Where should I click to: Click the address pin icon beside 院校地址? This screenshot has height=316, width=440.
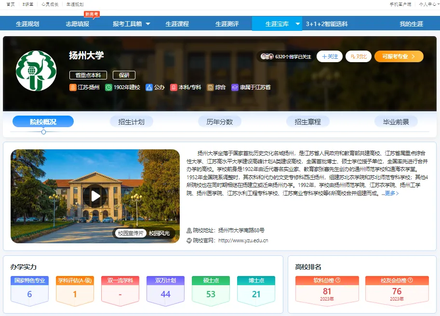[189, 230]
